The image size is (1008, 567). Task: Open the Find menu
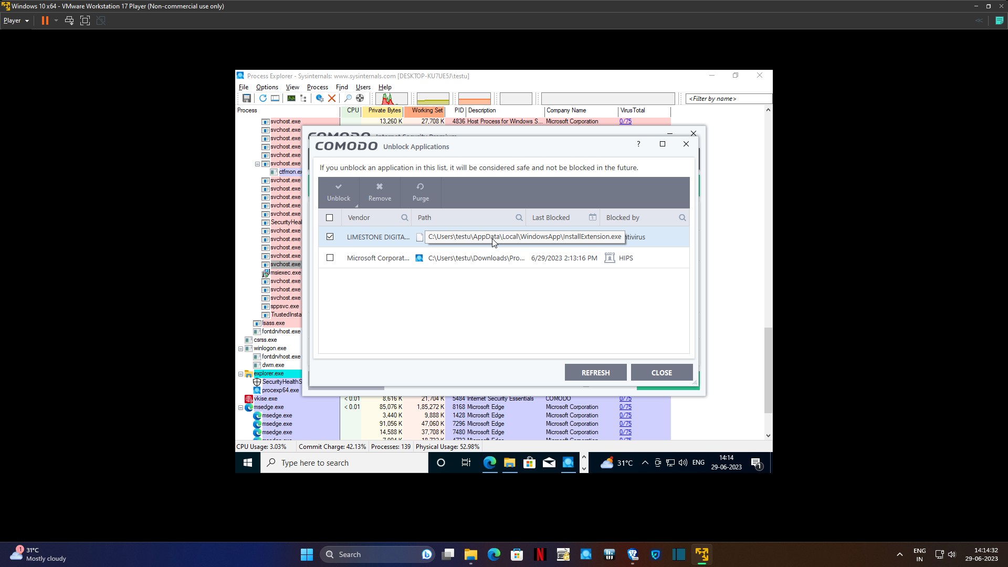tap(342, 87)
